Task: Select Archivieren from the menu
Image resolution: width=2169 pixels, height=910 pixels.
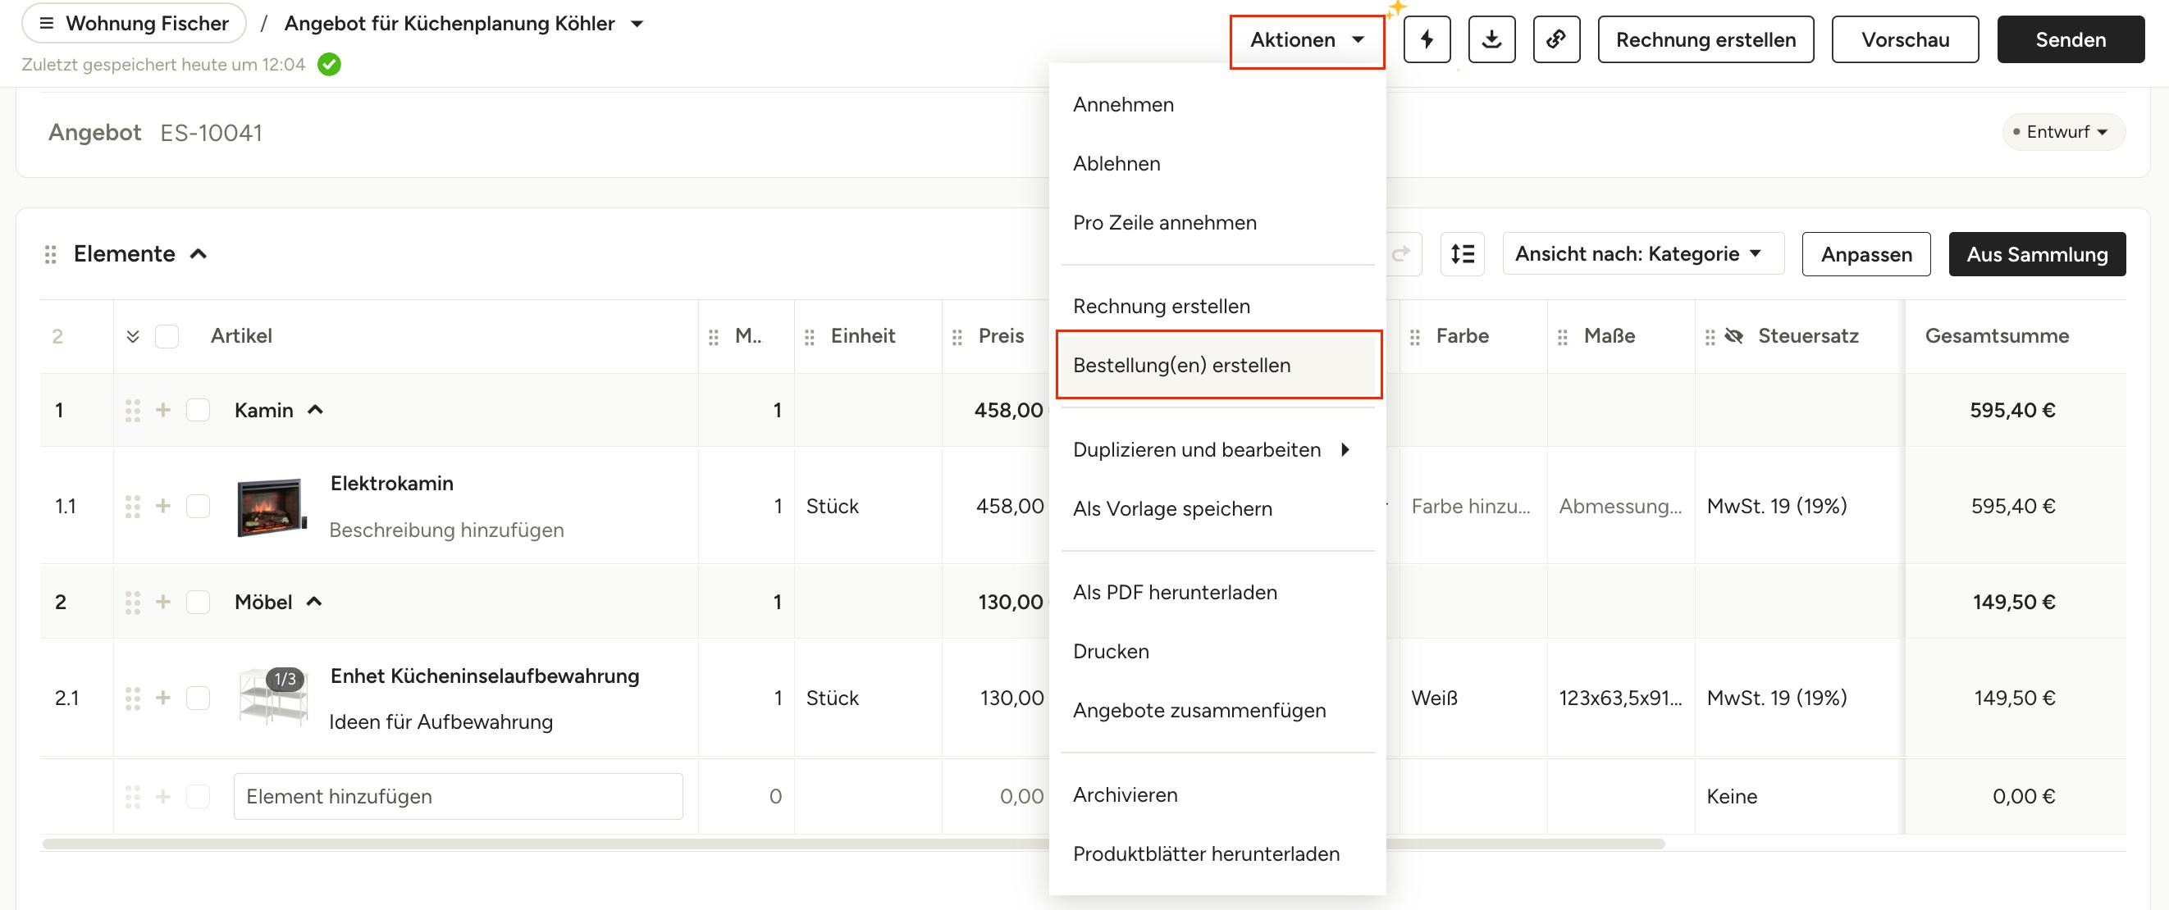Action: point(1217,794)
